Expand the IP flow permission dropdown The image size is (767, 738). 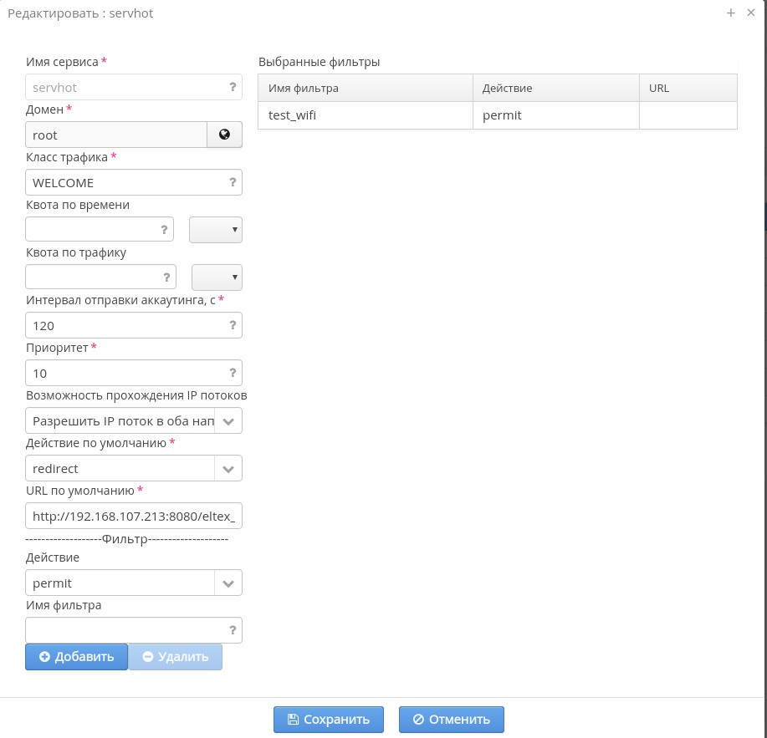click(228, 420)
